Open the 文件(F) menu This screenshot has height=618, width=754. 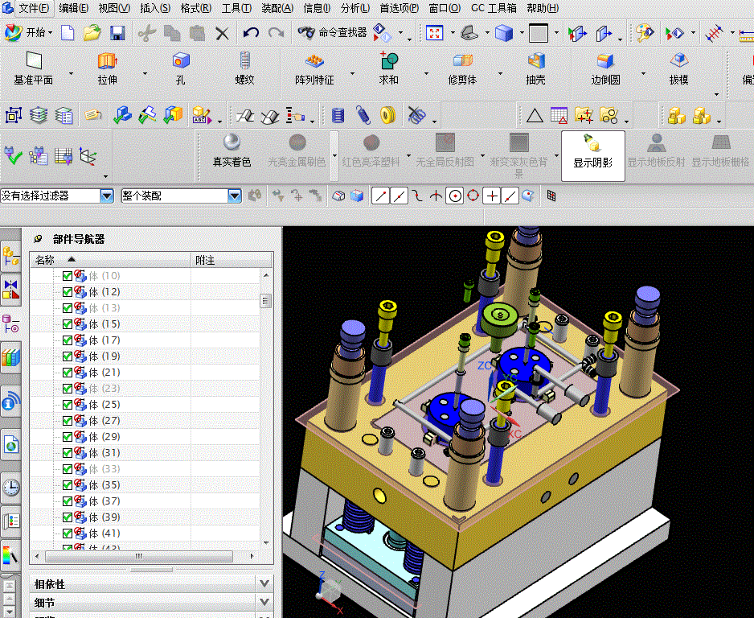click(x=33, y=8)
